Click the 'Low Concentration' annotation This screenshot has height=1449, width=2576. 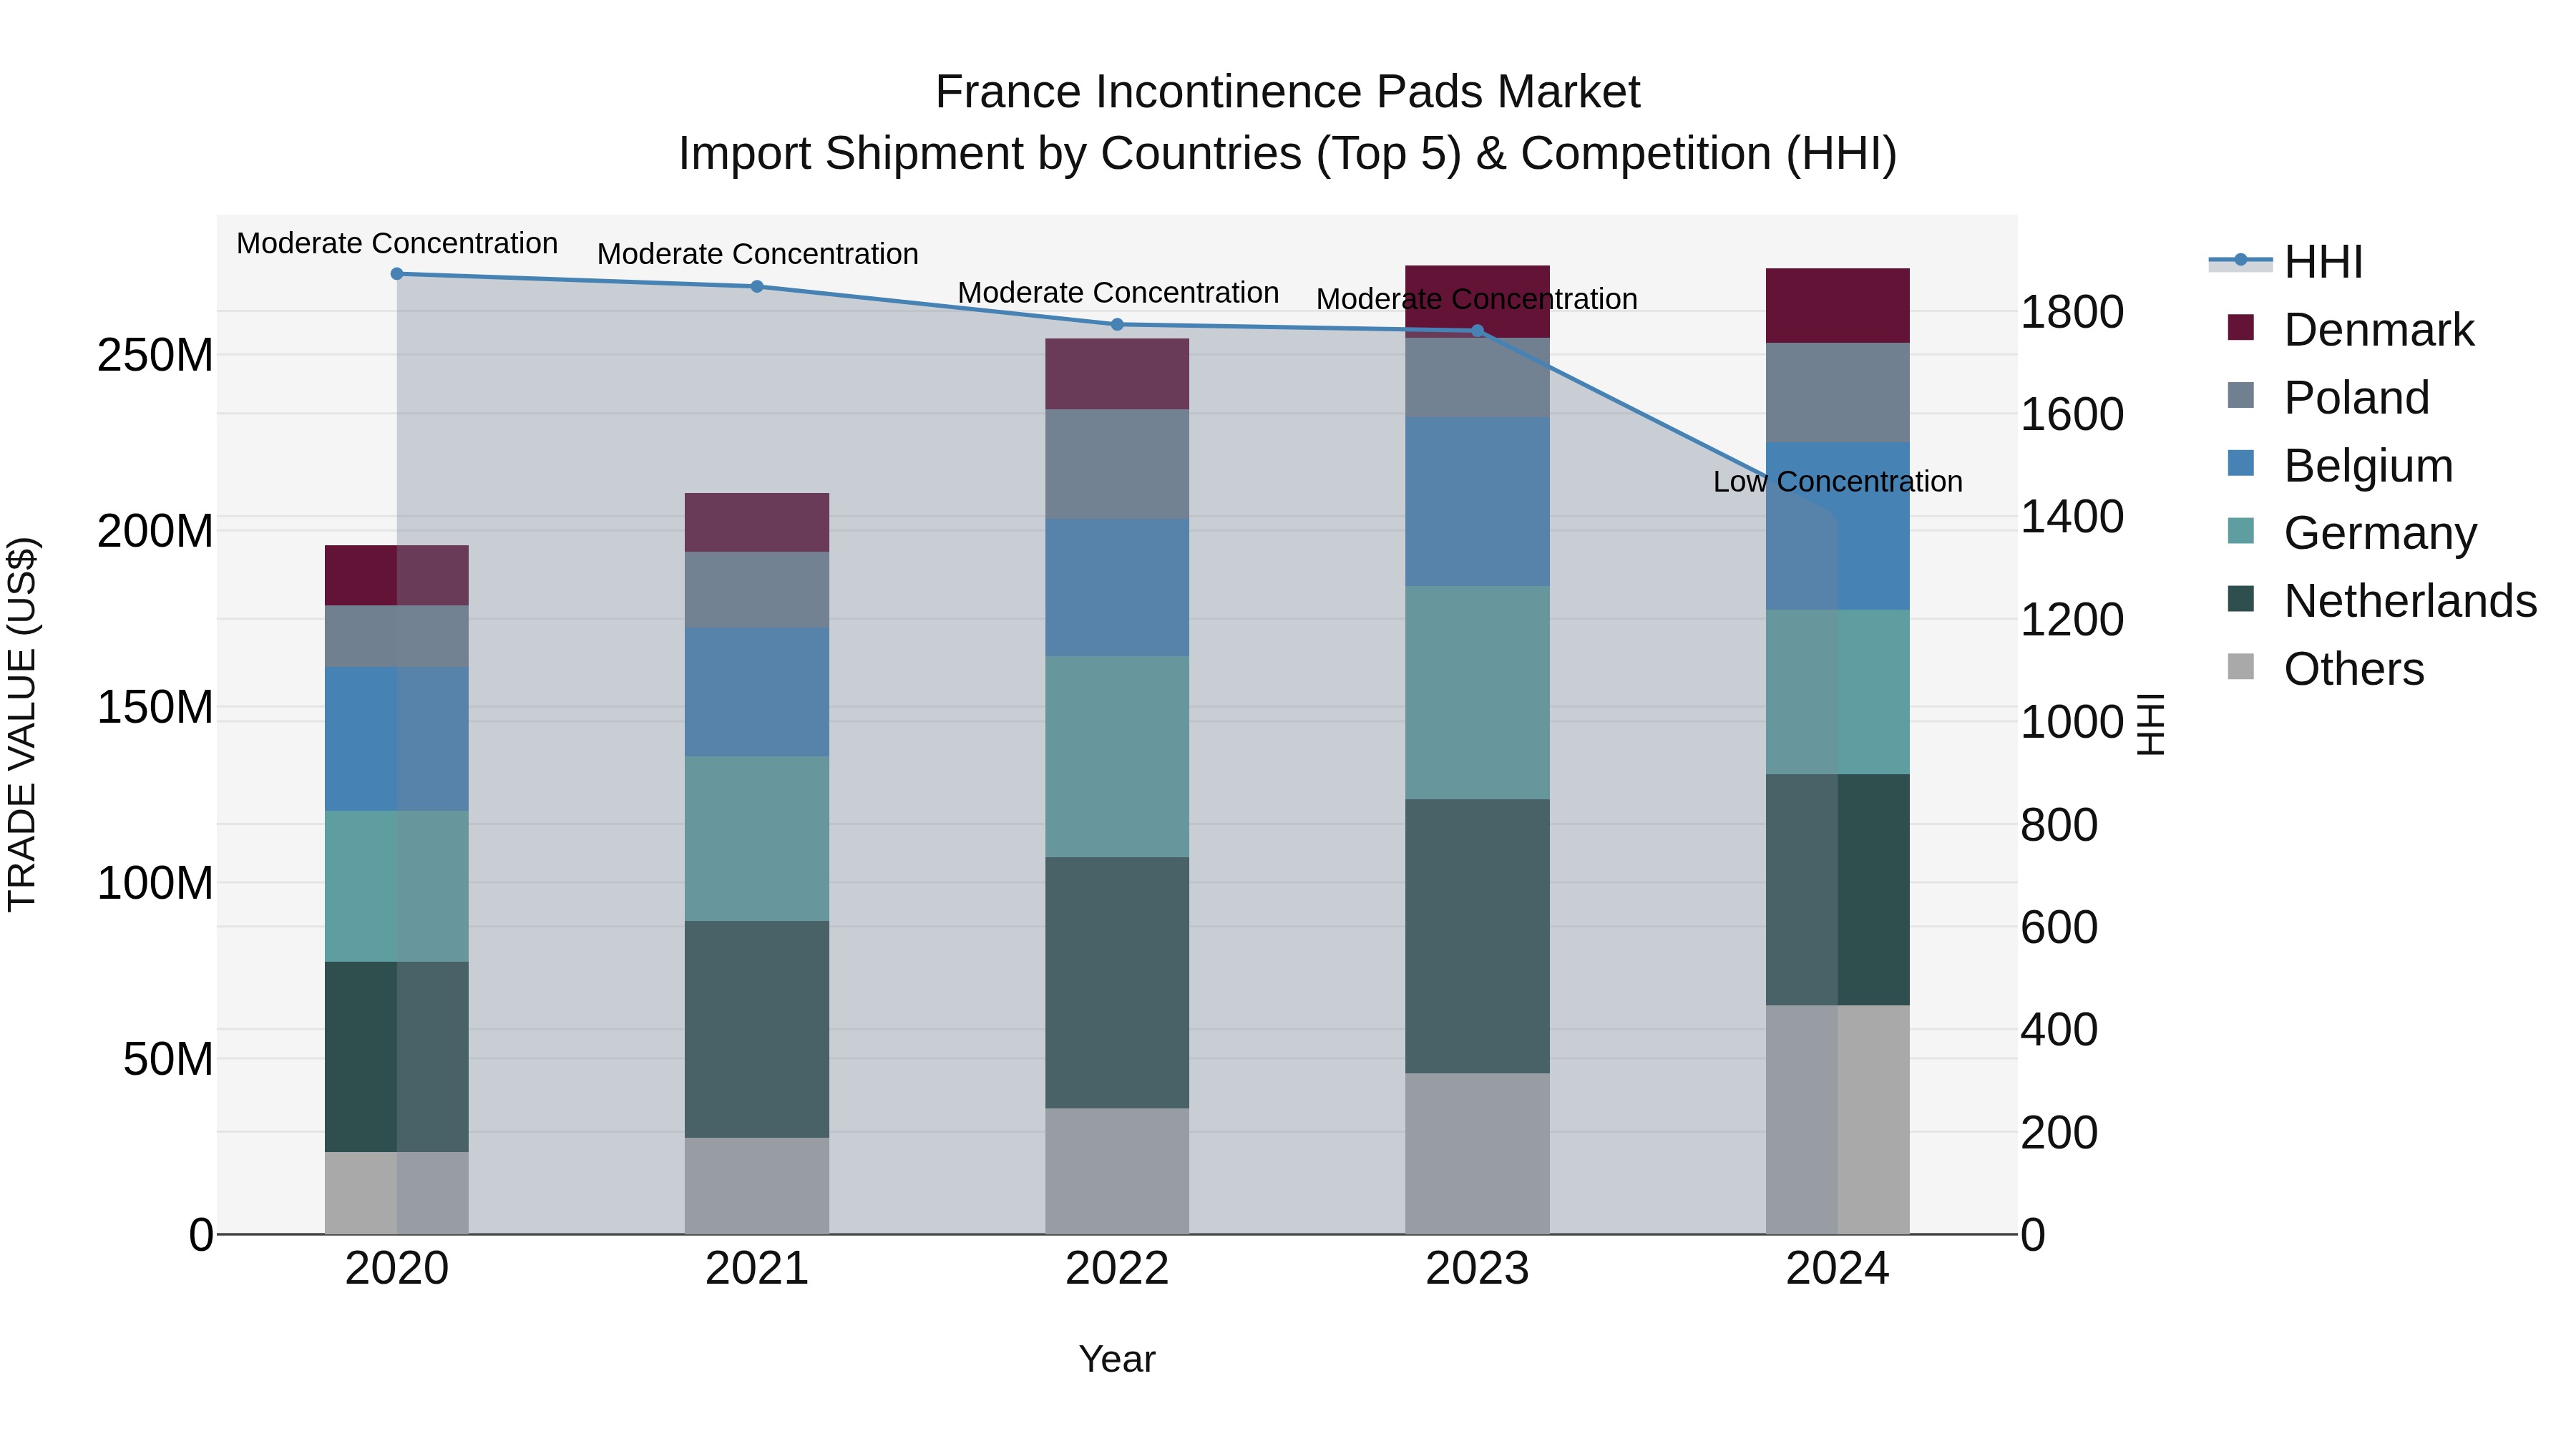pyautogui.click(x=1838, y=482)
